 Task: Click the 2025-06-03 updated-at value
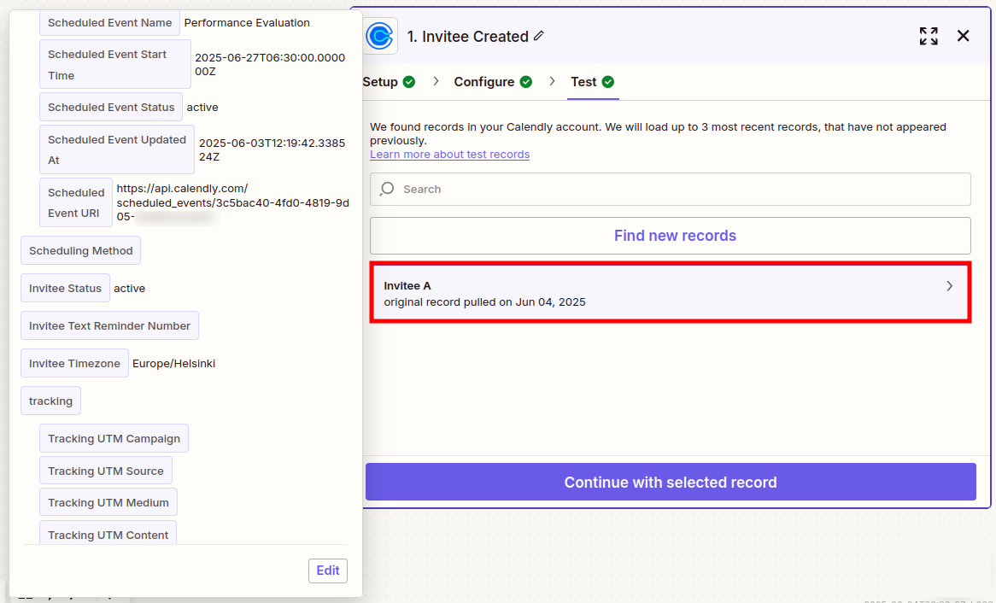272,150
